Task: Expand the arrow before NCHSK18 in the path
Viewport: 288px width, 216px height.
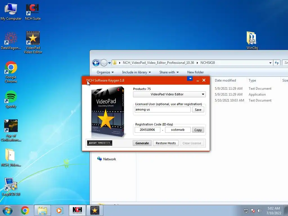Action: [197, 63]
